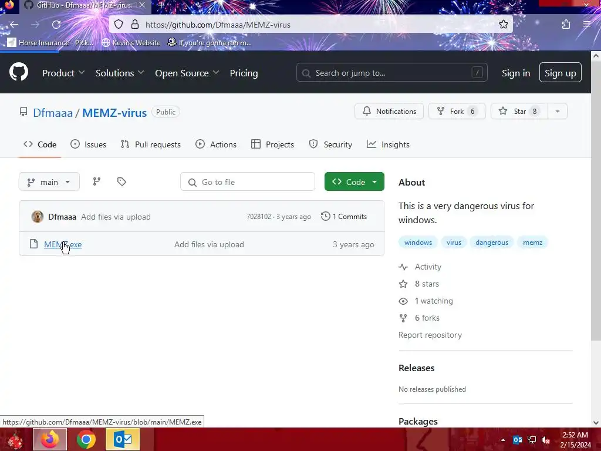The width and height of the screenshot is (601, 451).
Task: Open Horse Insurance bookmark
Action: pyautogui.click(x=50, y=42)
